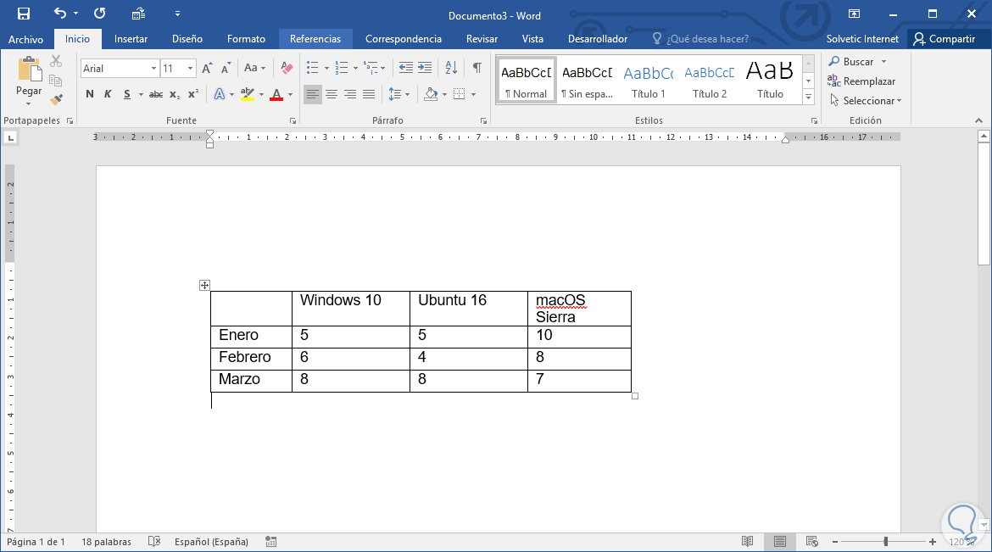Collapse the ribbon with the chevron
992x552 pixels.
(x=978, y=121)
